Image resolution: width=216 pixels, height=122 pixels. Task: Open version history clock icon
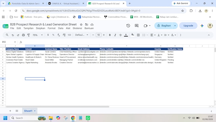pos(128,25)
